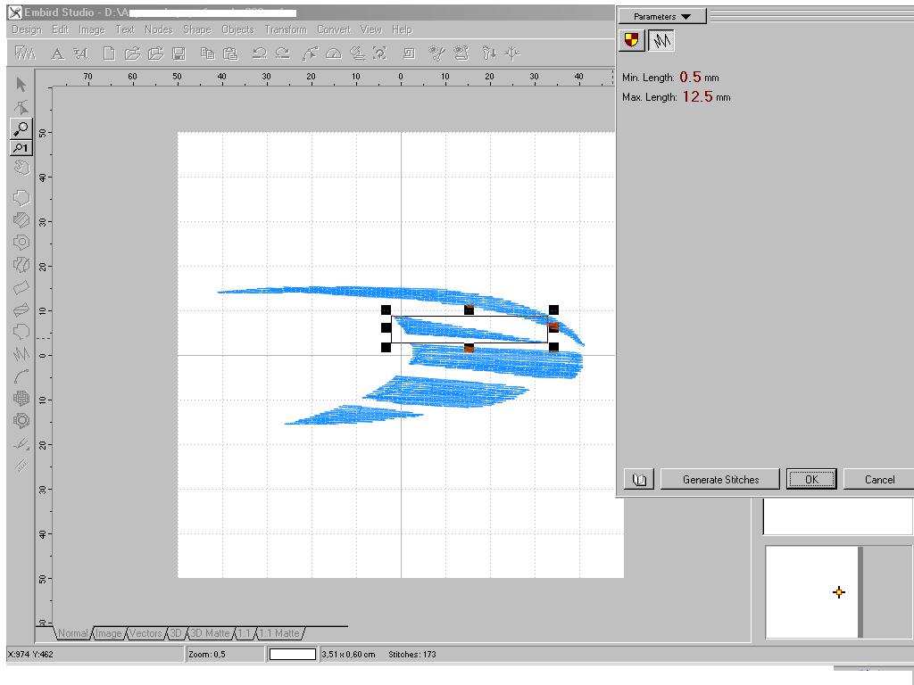Click the top-left black selection handle
Image resolution: width=914 pixels, height=685 pixels.
386,309
